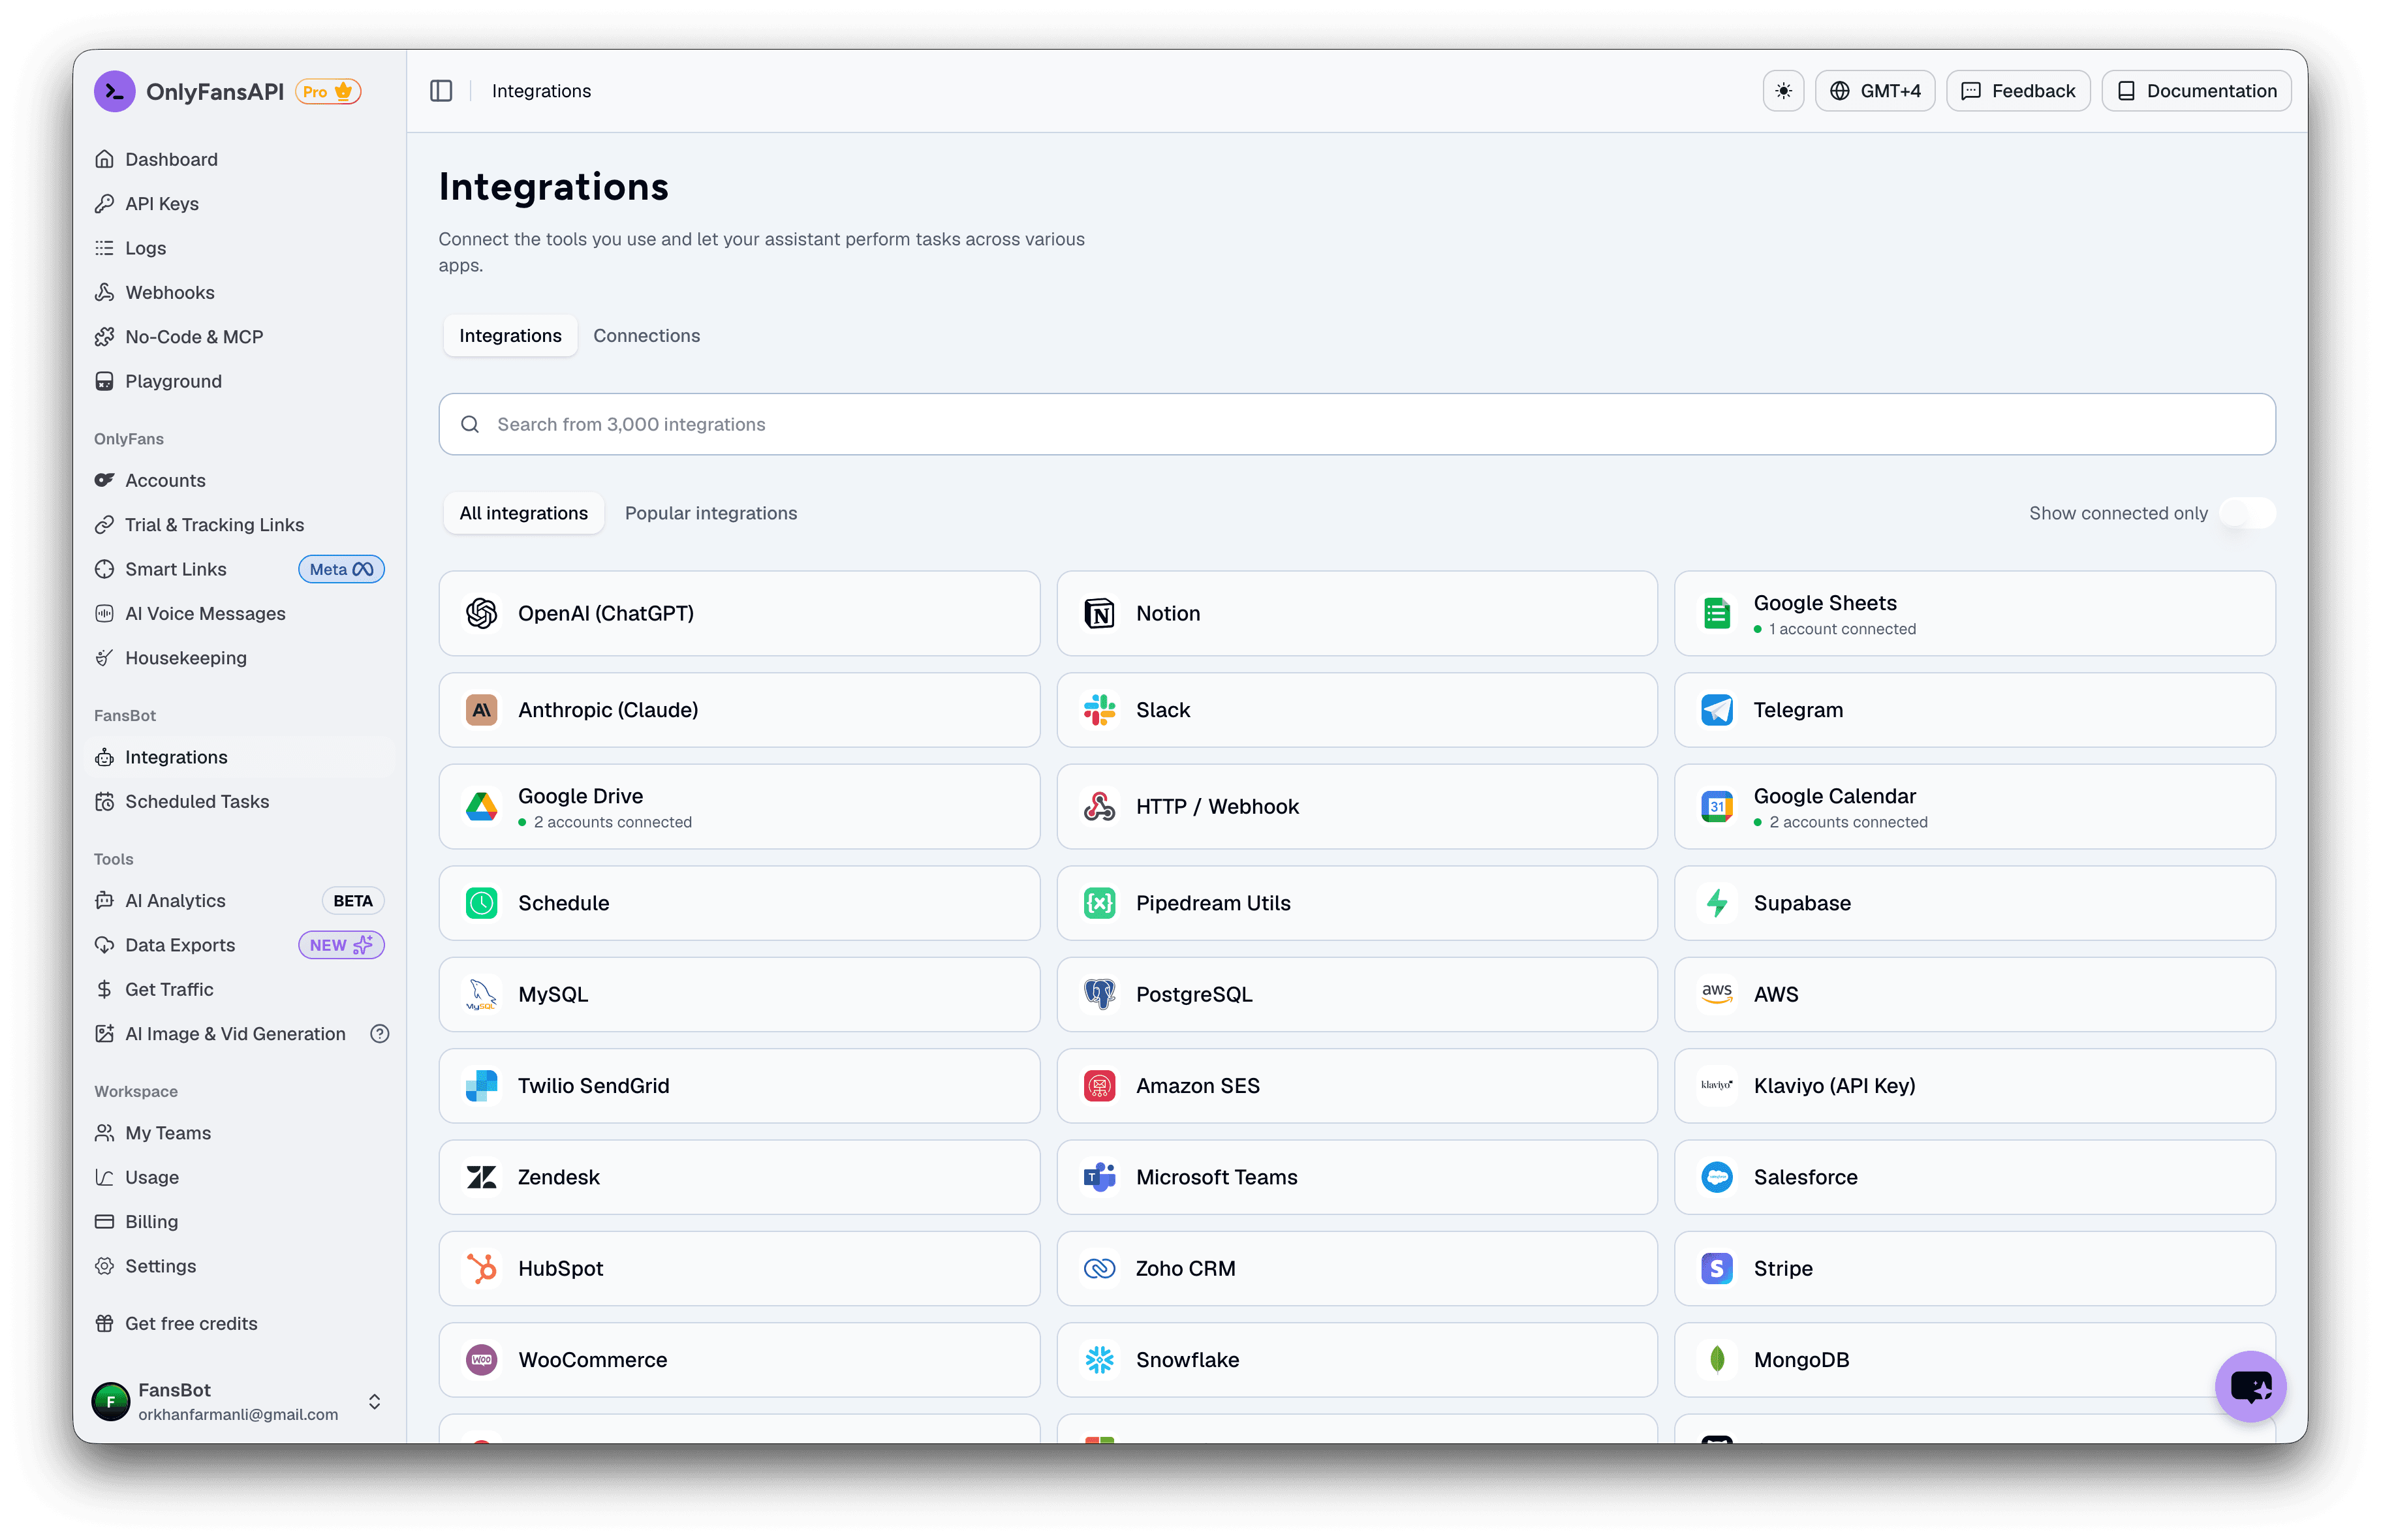2381x1540 pixels.
Task: Click the PostgreSQL elephant icon
Action: 1099,994
